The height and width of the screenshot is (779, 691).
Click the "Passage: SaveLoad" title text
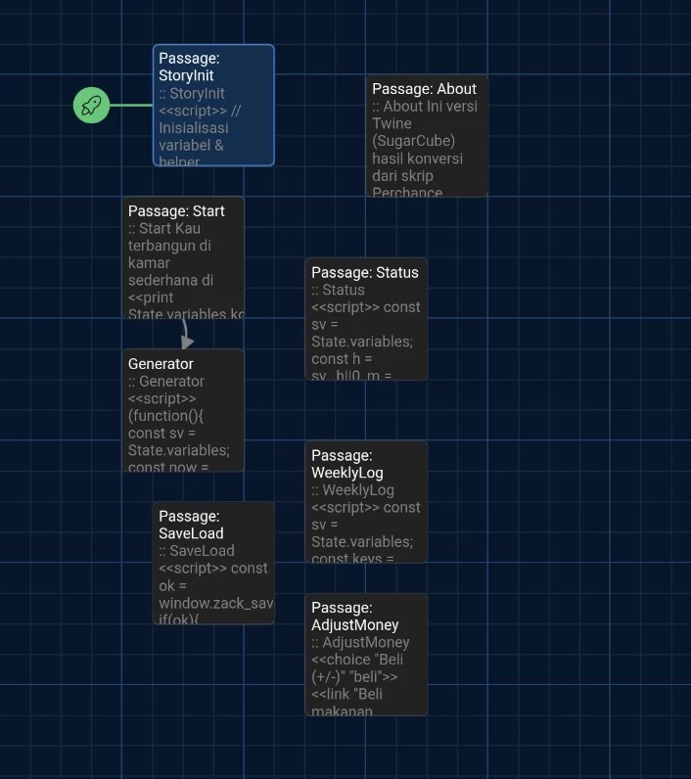click(191, 525)
